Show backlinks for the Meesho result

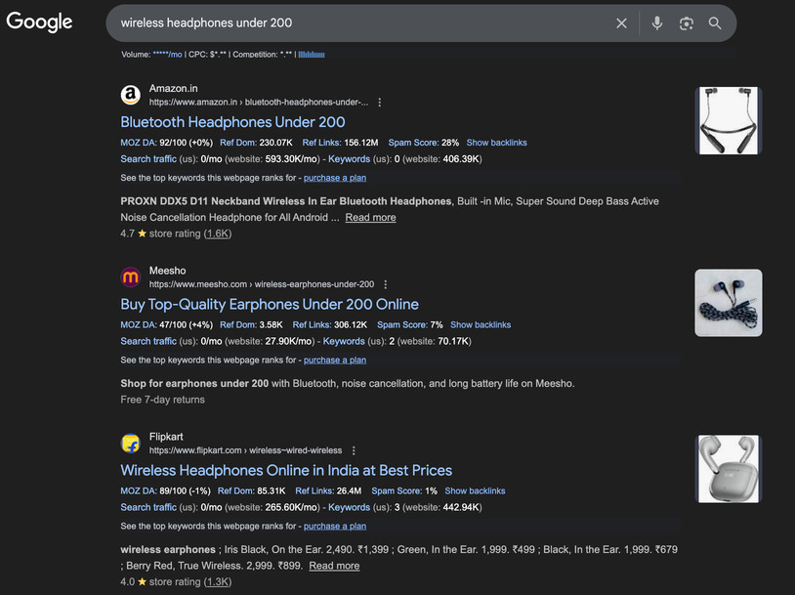[x=481, y=324]
